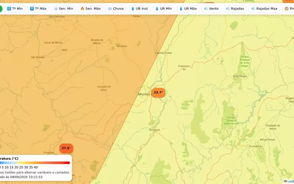
Task: Display the Vento wind layer
Action: (x=211, y=9)
